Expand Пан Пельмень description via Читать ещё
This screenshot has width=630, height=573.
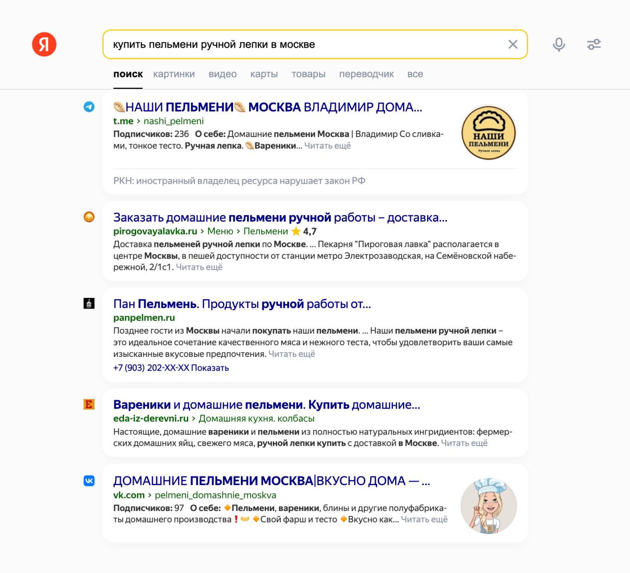tap(291, 354)
